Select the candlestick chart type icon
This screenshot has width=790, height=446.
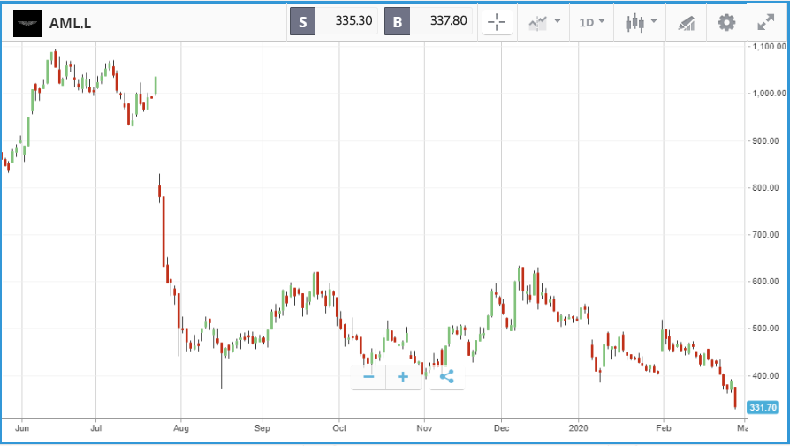coord(634,23)
